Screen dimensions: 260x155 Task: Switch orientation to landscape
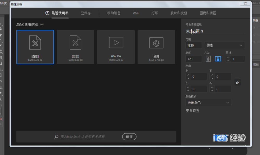click(218, 59)
